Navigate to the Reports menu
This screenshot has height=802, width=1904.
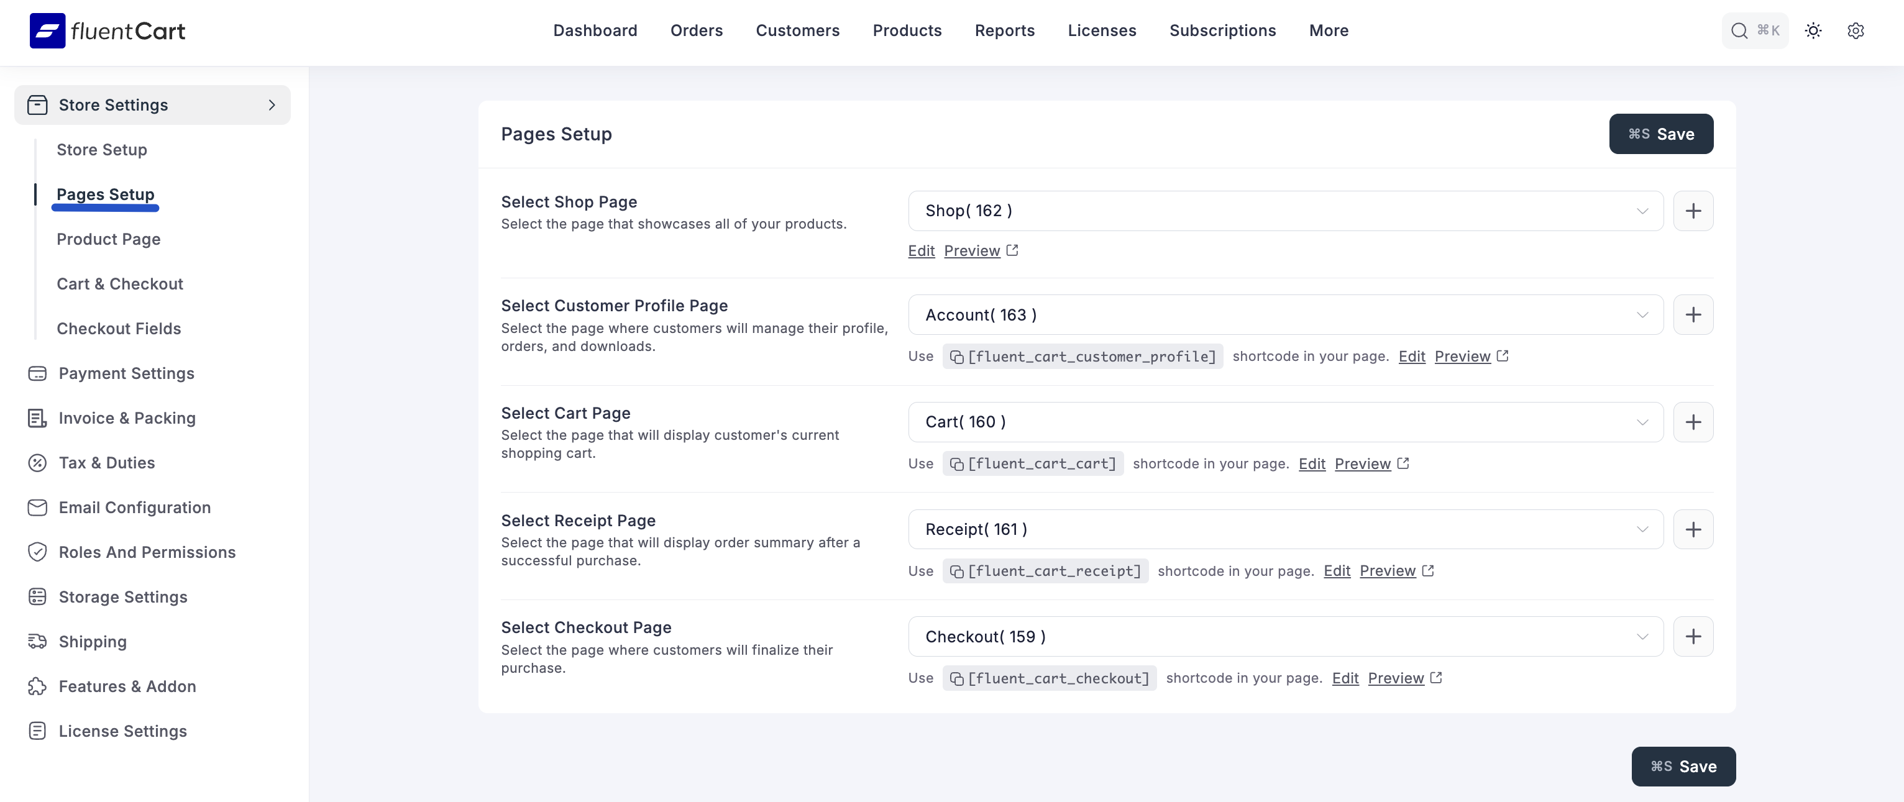click(x=1004, y=30)
